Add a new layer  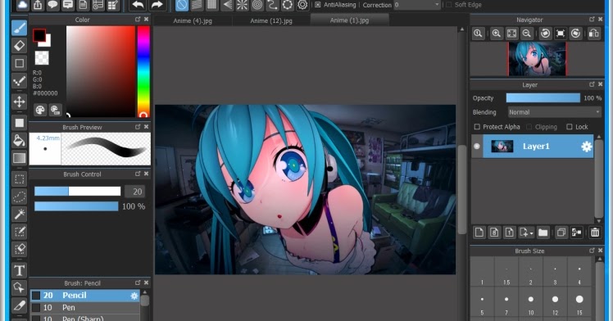pos(479,233)
